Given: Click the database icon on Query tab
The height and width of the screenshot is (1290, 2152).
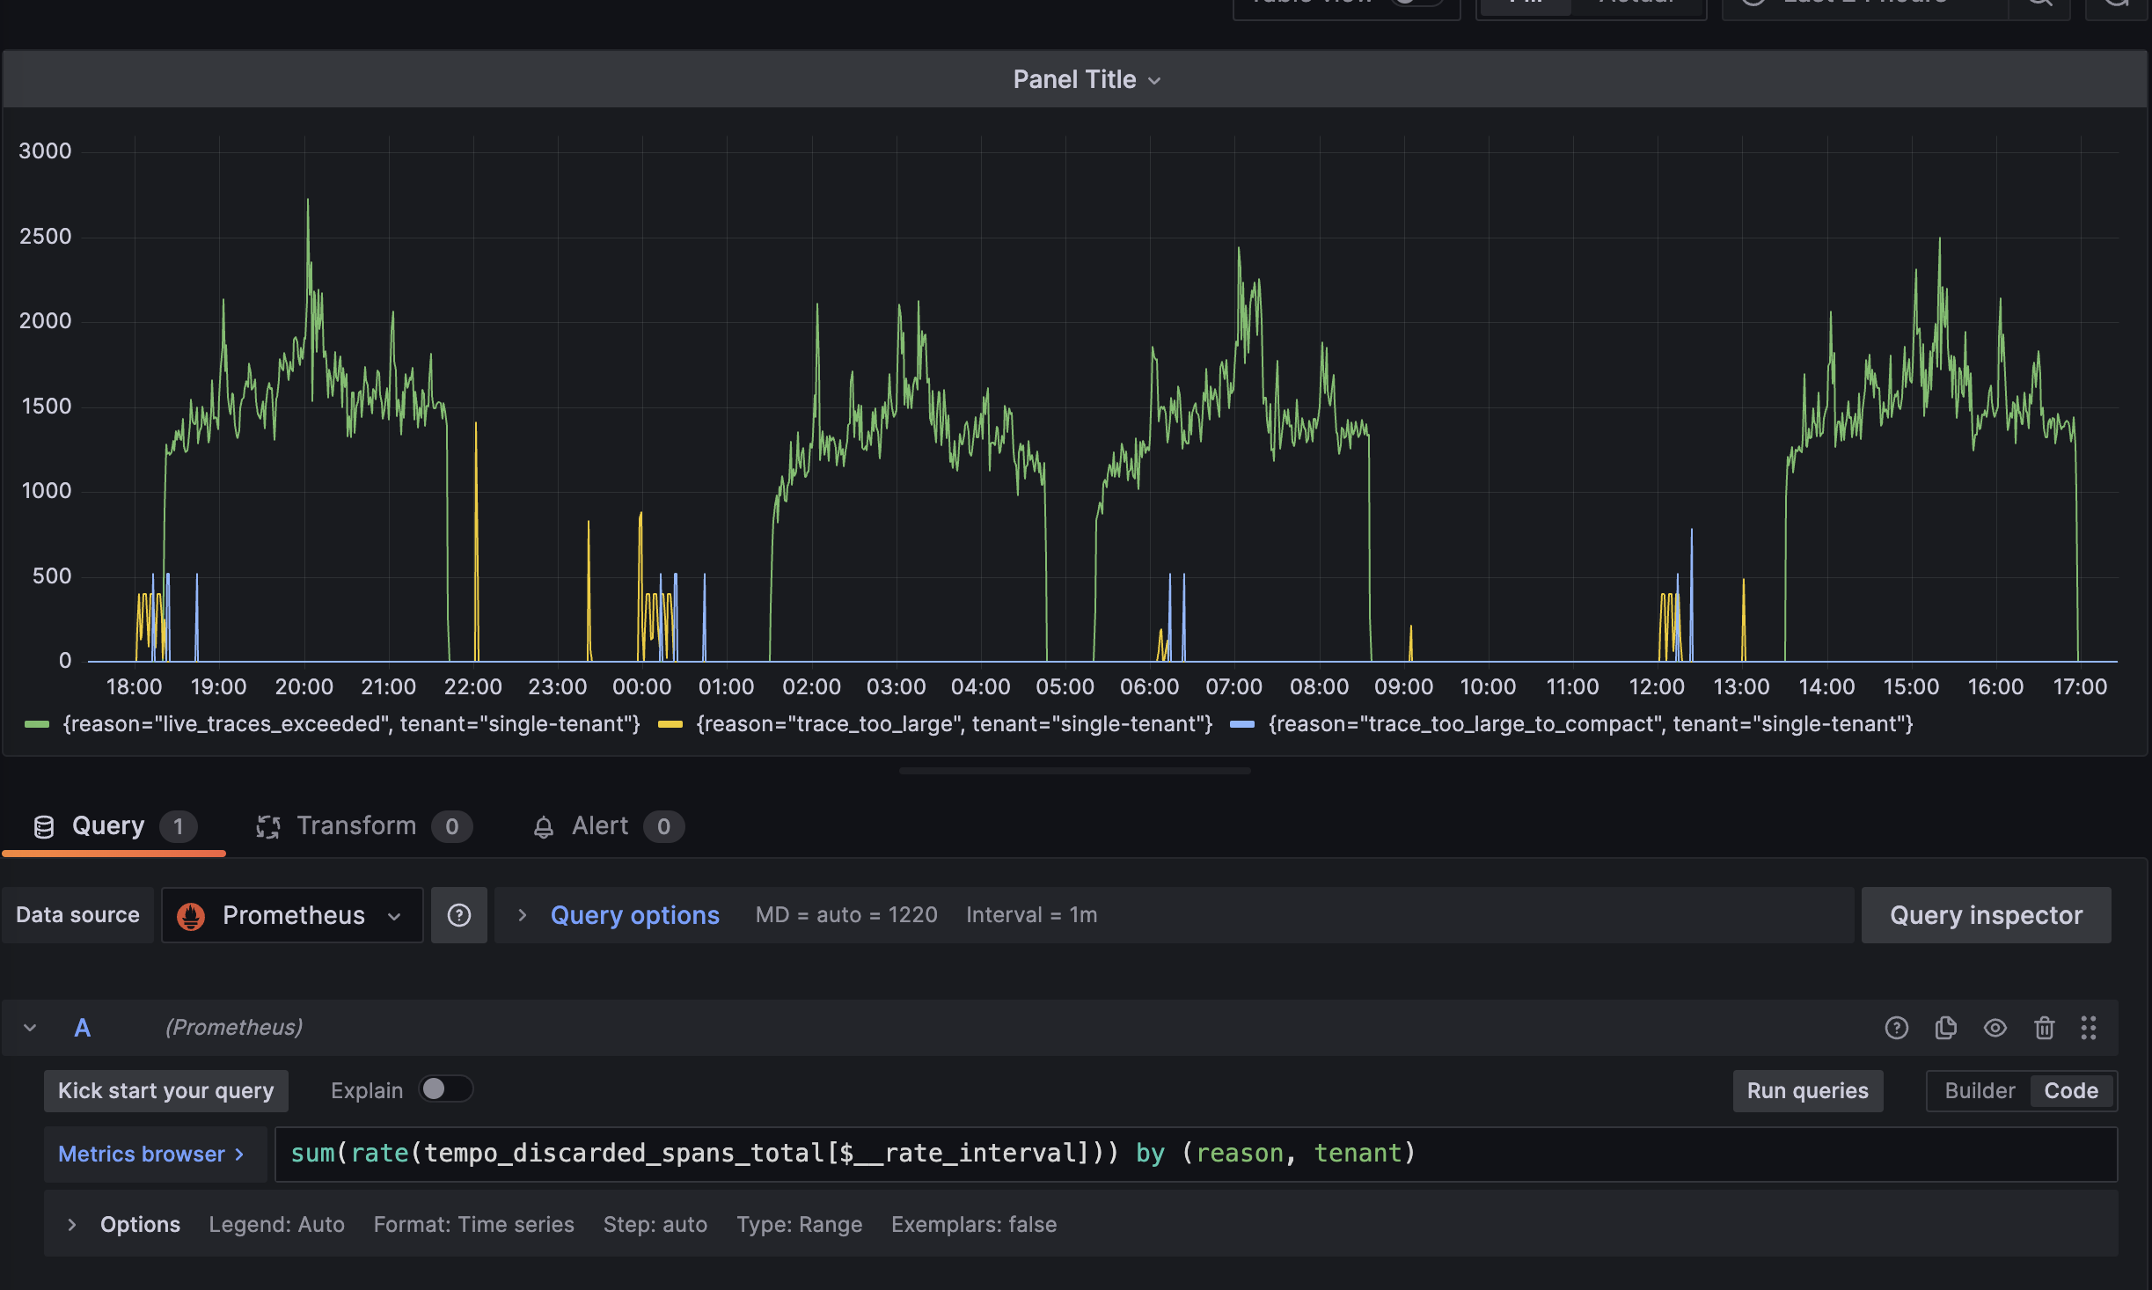Looking at the screenshot, I should point(44,826).
